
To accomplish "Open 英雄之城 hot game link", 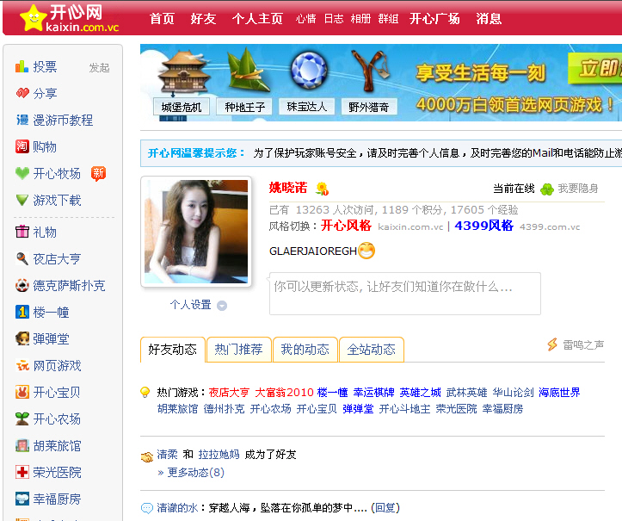I will click(420, 393).
